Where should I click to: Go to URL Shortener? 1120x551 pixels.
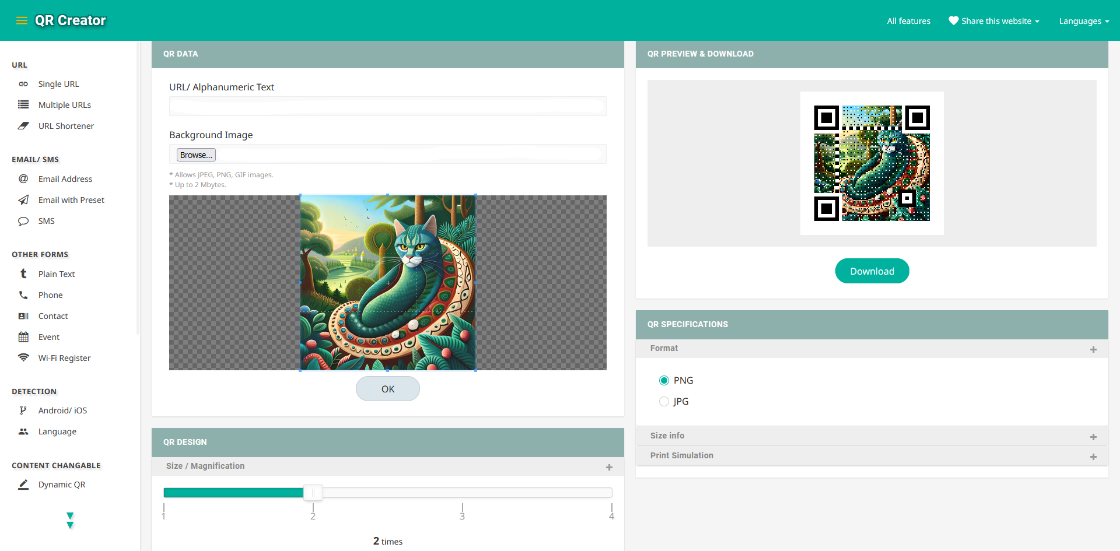pyautogui.click(x=66, y=126)
